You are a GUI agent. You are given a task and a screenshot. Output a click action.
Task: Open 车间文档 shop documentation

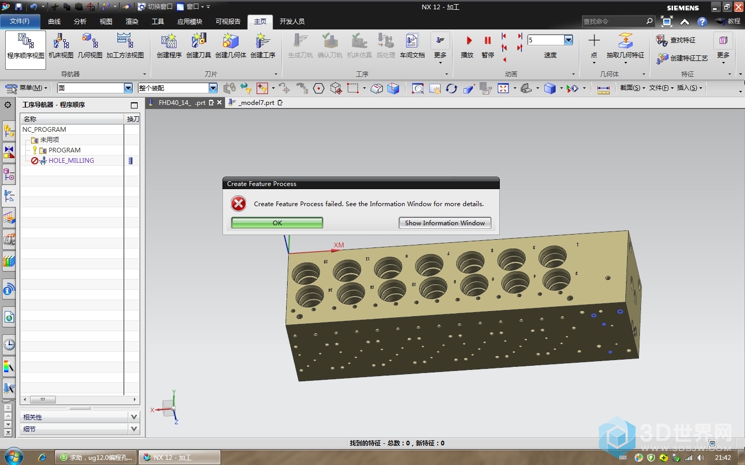tap(412, 46)
